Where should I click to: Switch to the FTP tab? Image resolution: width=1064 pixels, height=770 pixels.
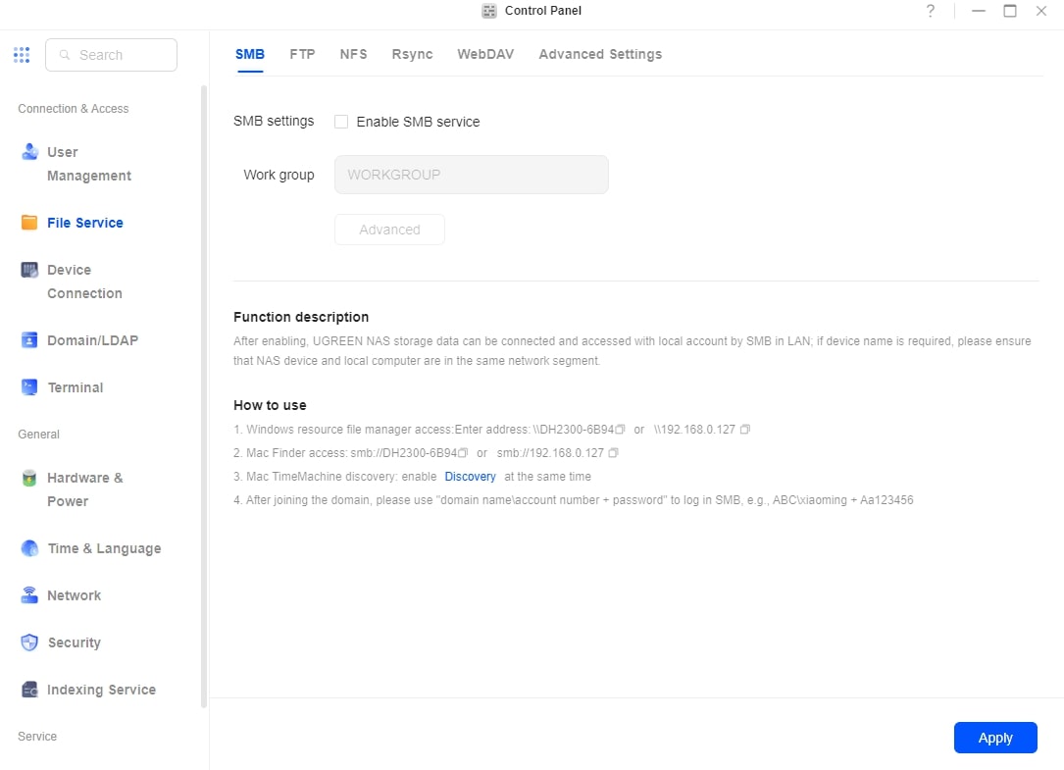302,54
